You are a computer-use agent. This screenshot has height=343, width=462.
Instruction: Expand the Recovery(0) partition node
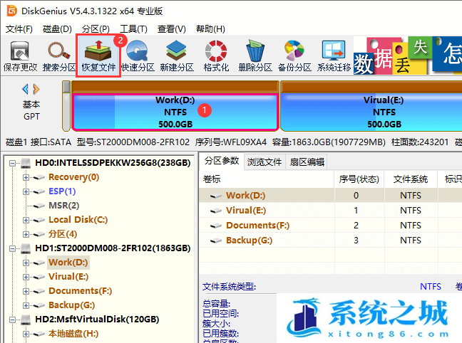pos(26,177)
